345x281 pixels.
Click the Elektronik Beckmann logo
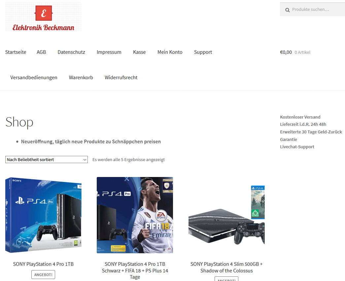(43, 17)
